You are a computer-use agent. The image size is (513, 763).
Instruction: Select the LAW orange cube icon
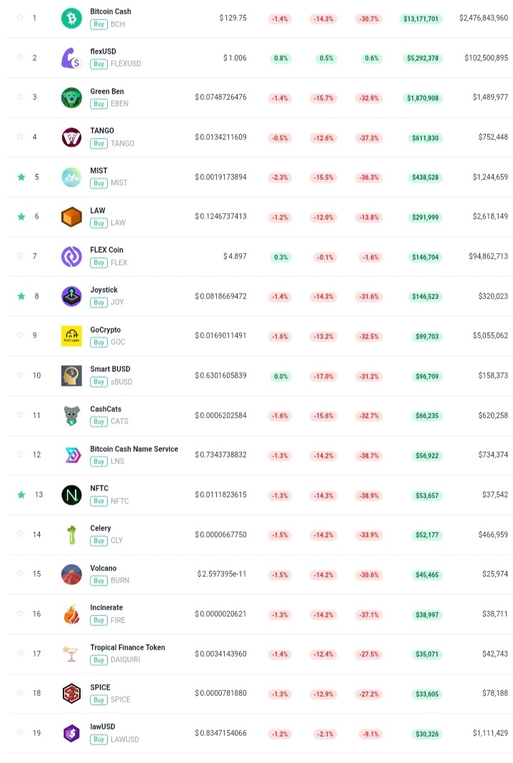[x=71, y=216]
